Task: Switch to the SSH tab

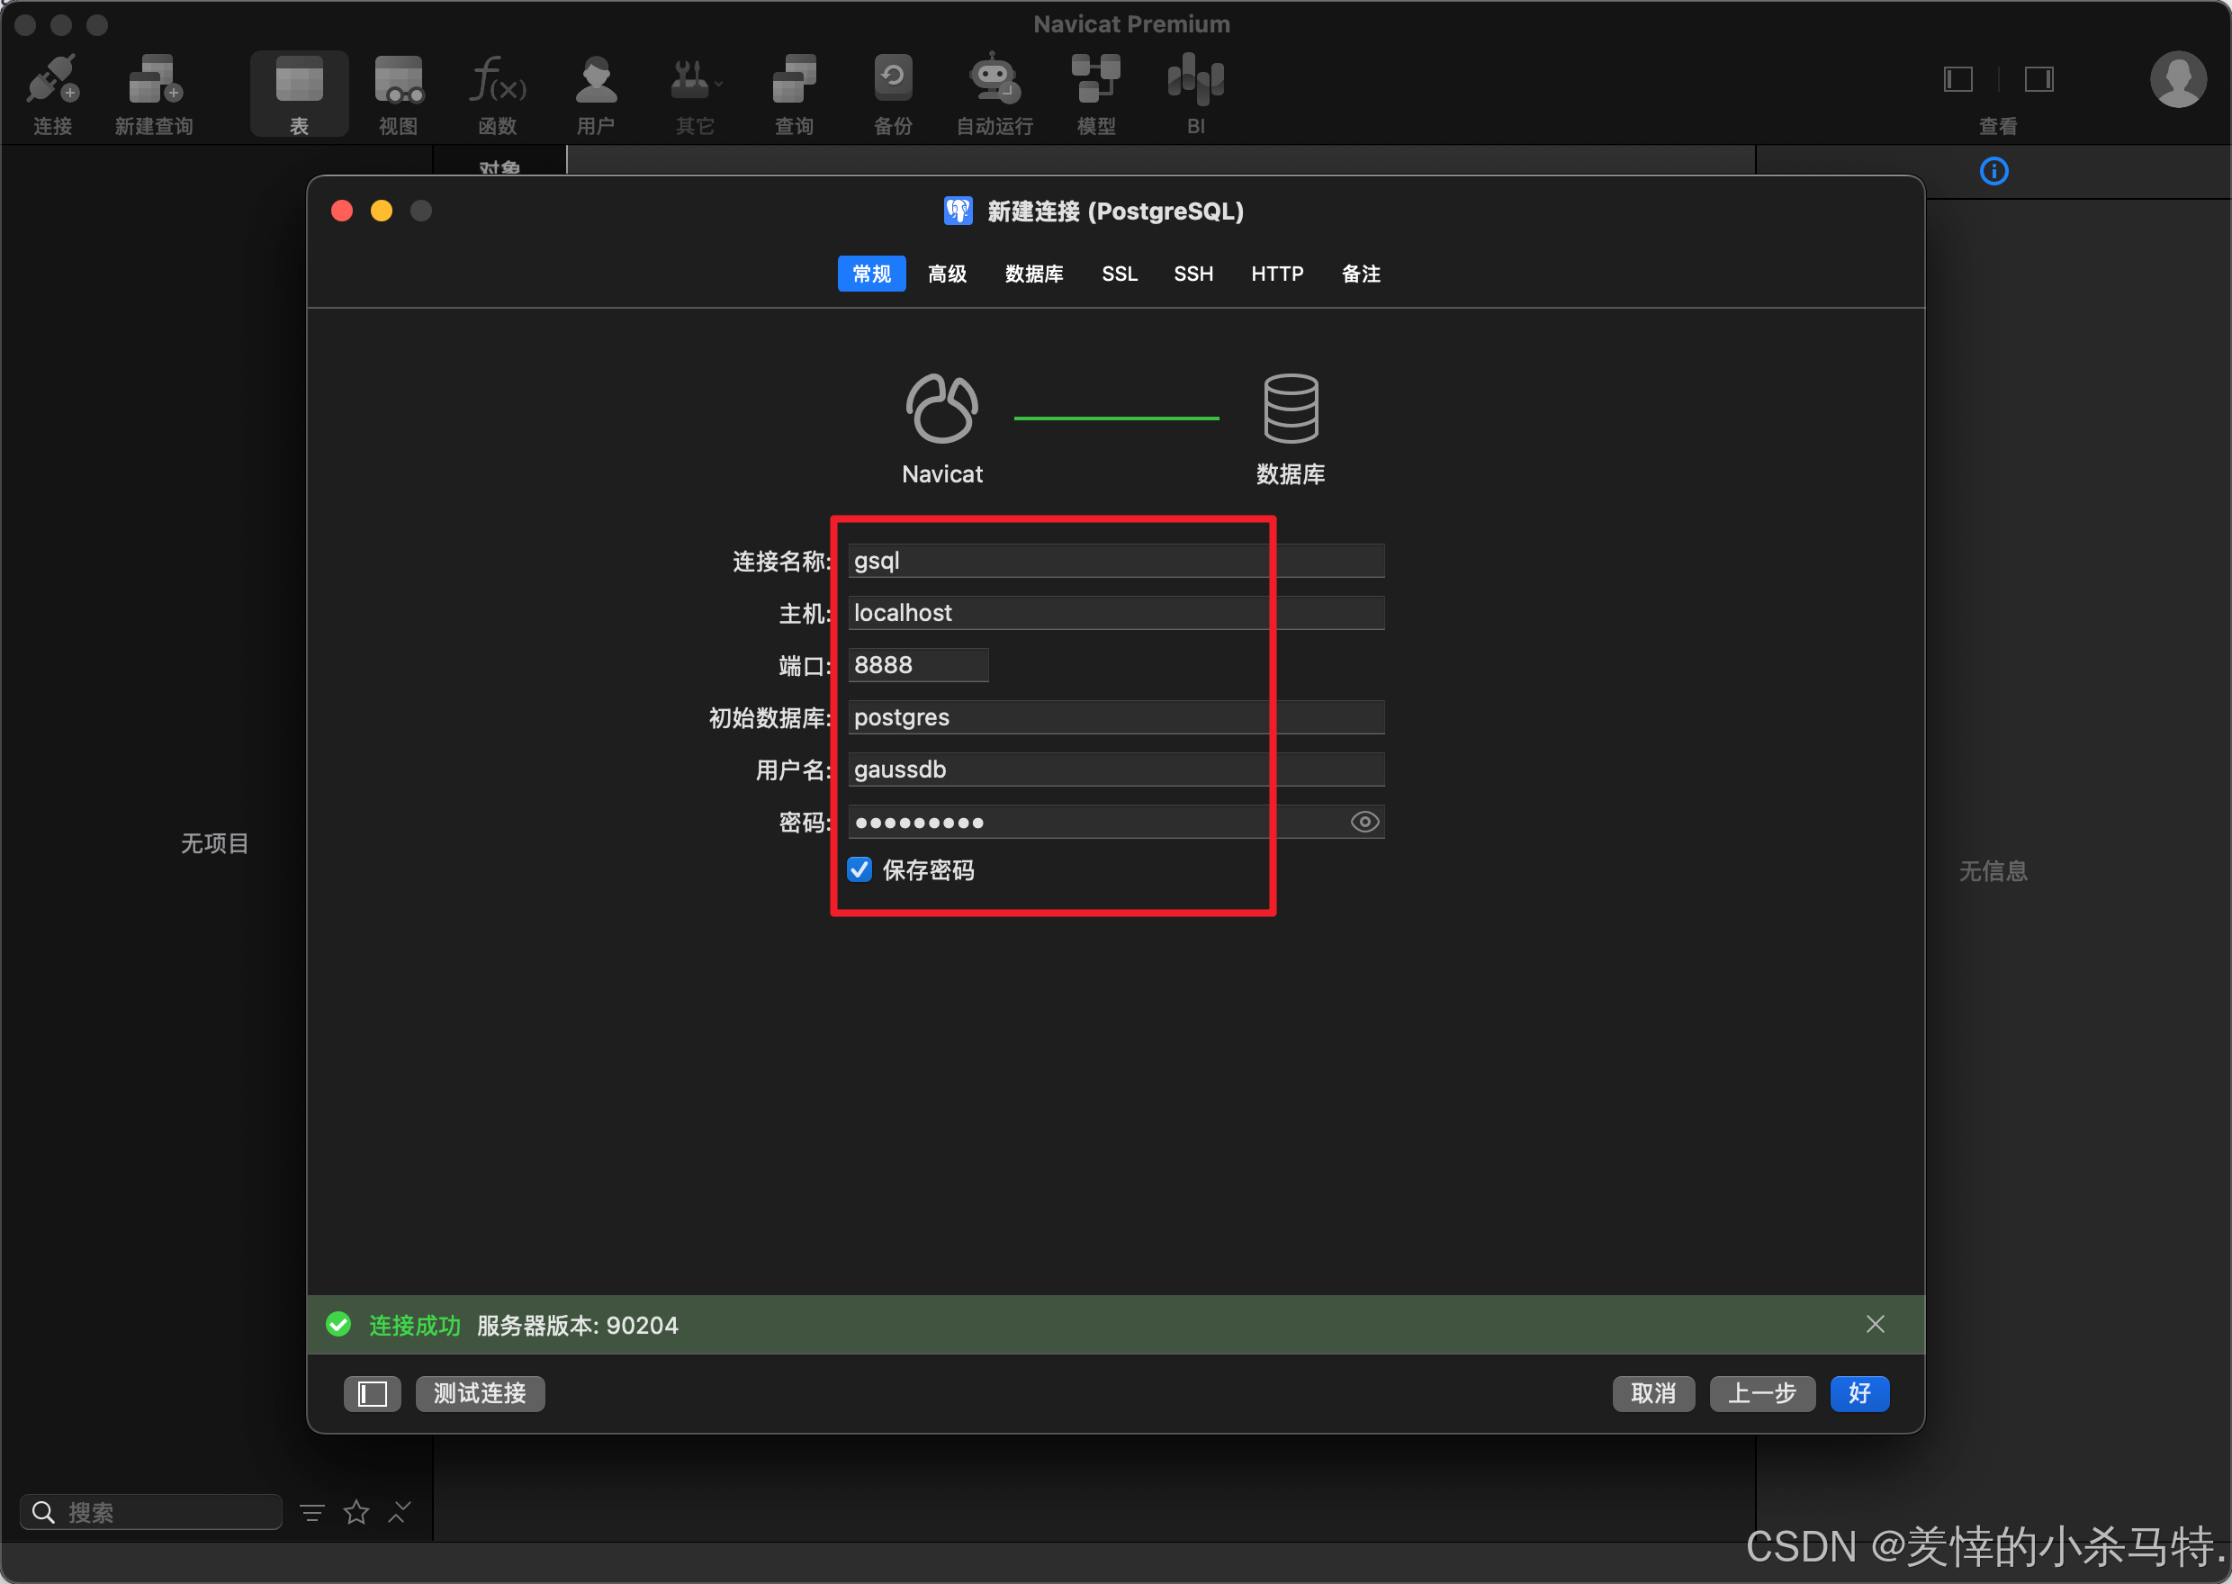Action: [1193, 274]
